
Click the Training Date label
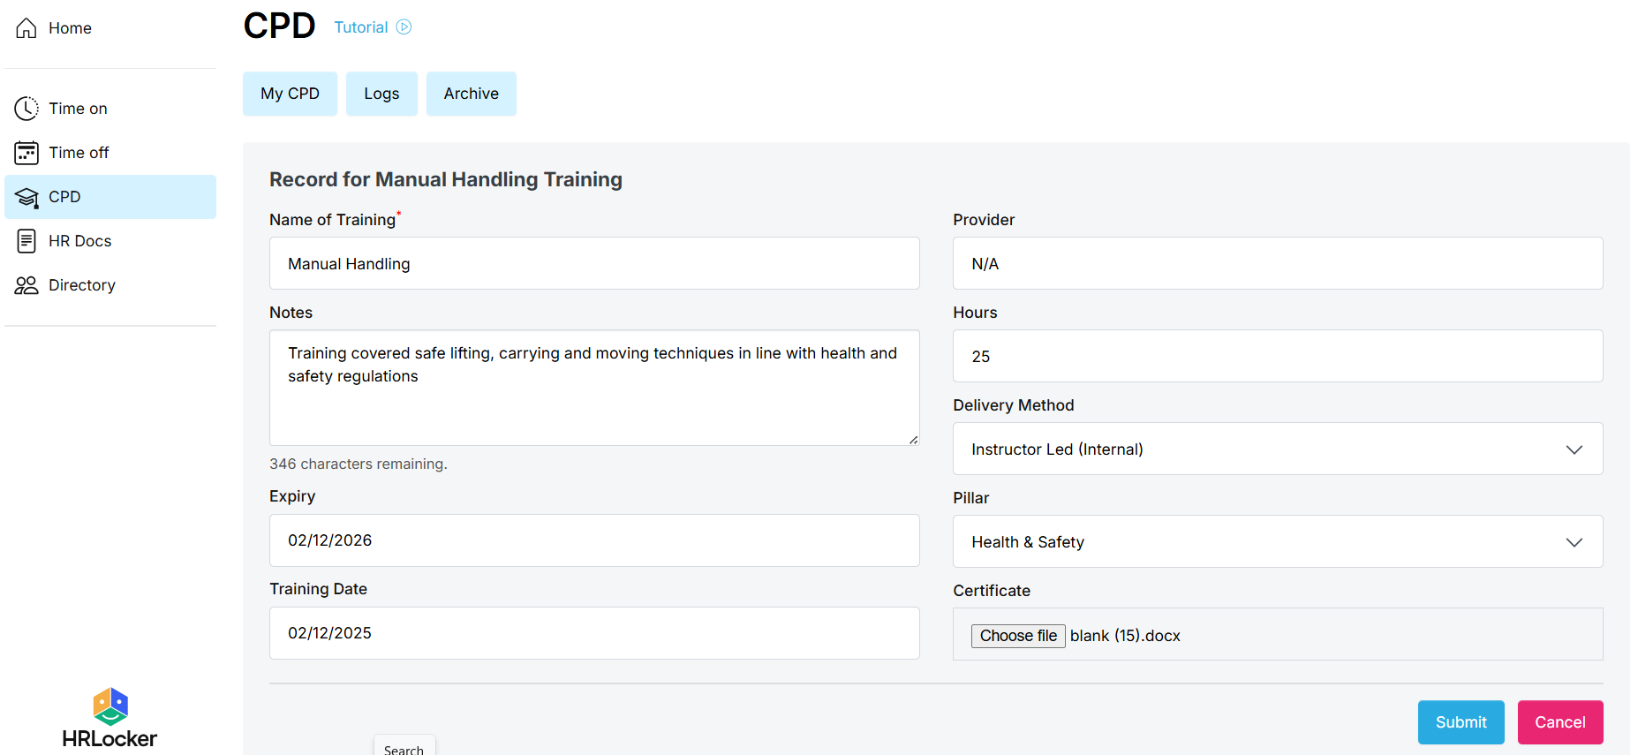point(318,589)
